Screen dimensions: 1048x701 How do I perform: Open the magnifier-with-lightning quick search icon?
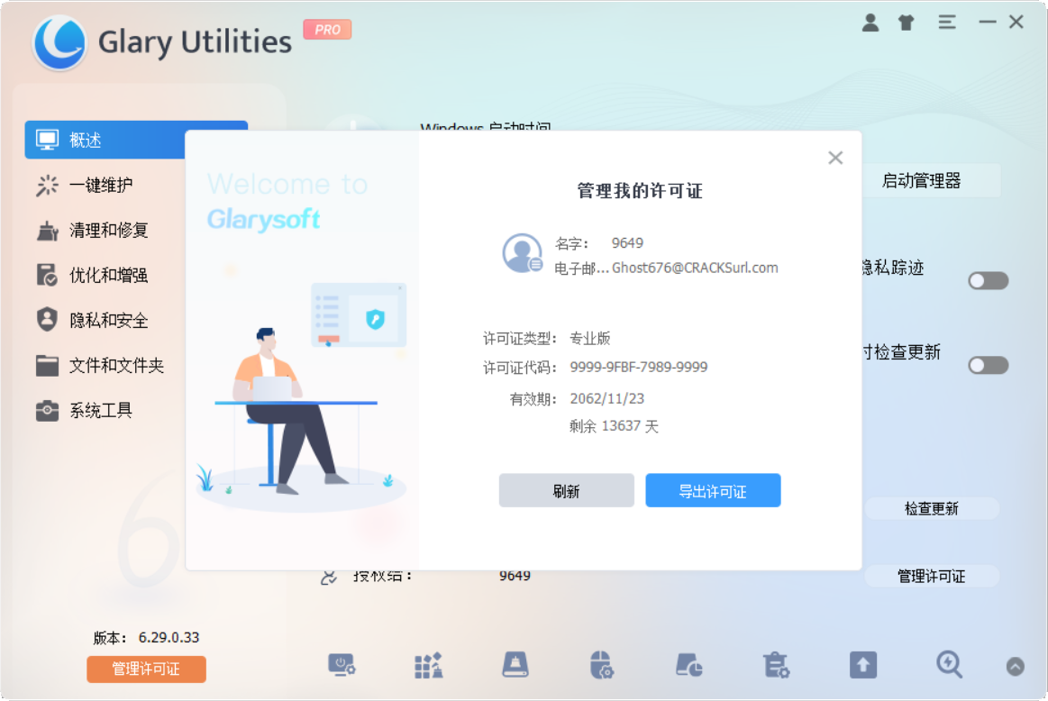coord(949,666)
